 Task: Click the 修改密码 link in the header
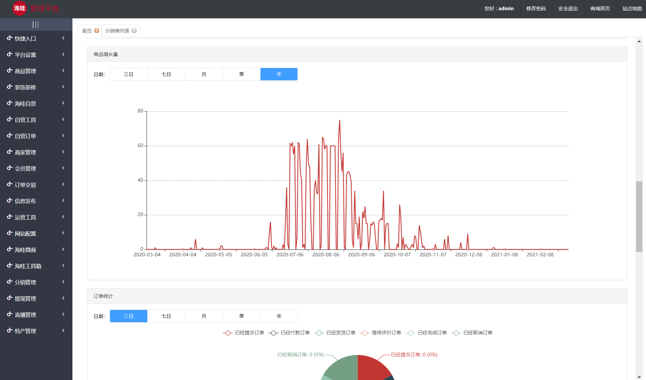[536, 9]
